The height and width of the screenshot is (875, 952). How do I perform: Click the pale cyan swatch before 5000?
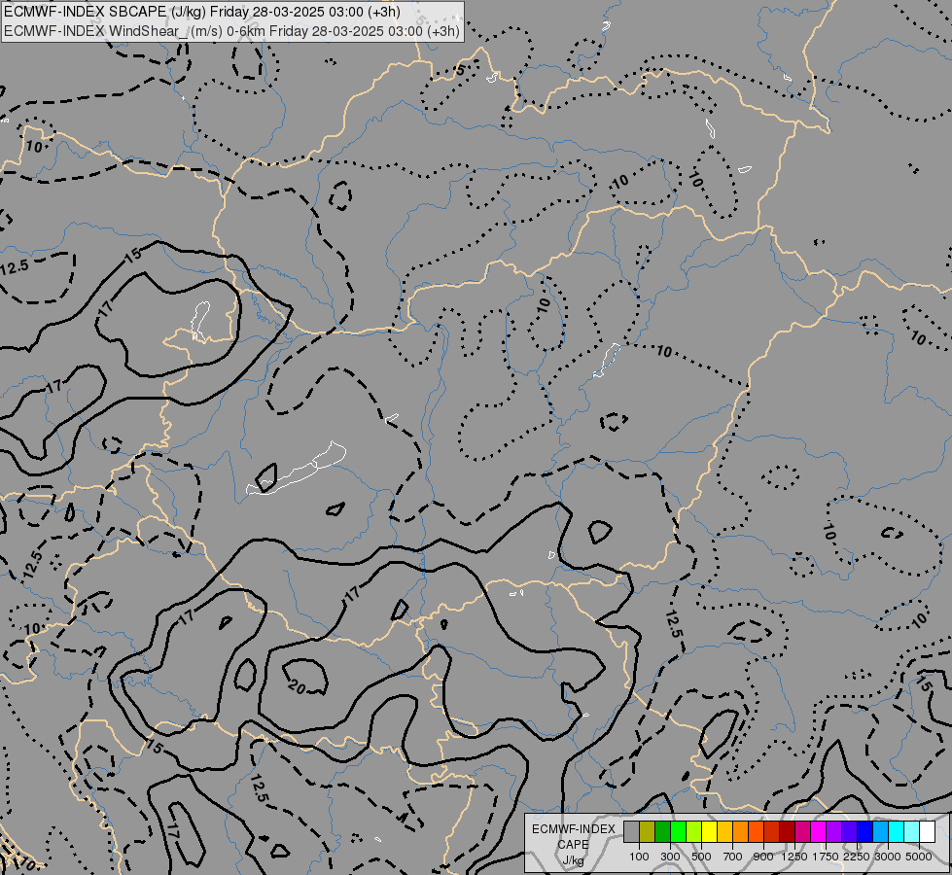click(912, 831)
